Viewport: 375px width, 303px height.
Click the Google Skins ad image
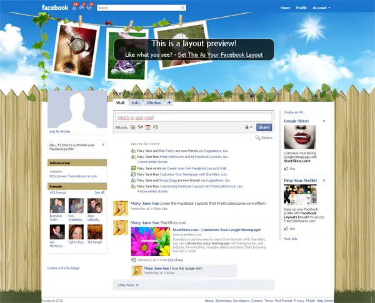299,137
